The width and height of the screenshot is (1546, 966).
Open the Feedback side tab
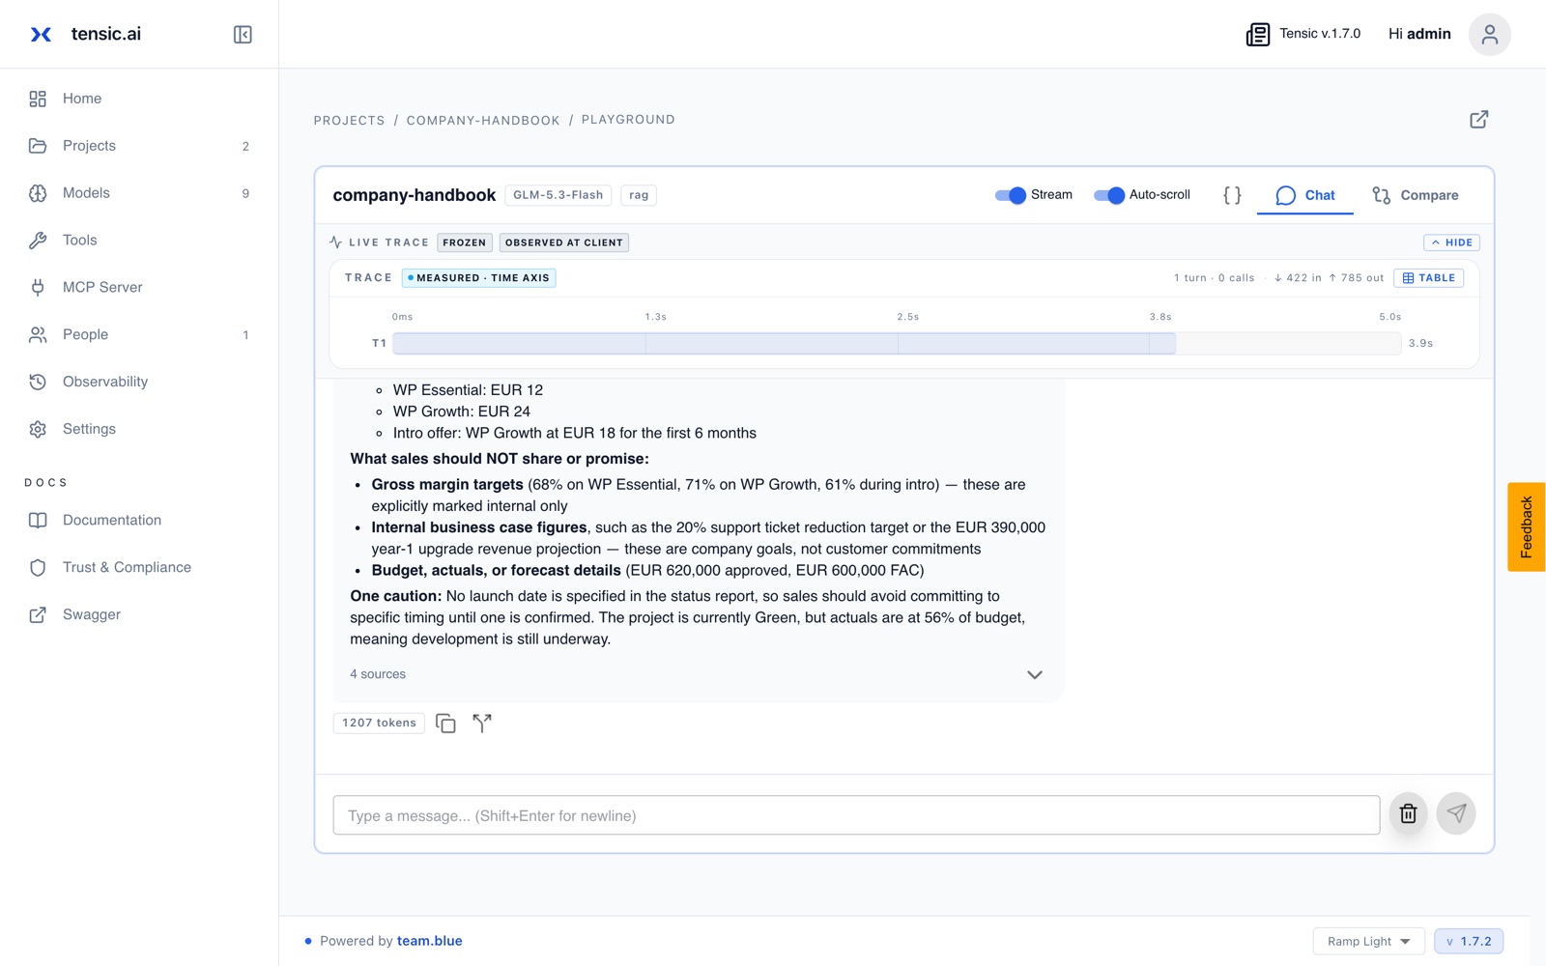coord(1527,527)
